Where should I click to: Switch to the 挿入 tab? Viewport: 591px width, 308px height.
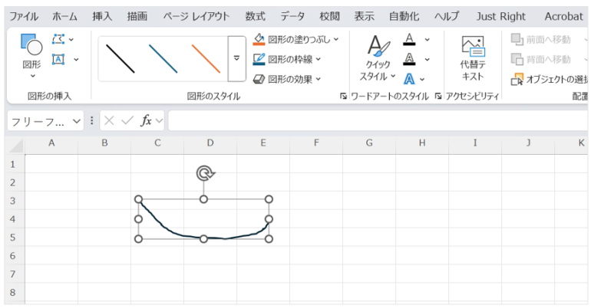click(x=102, y=17)
